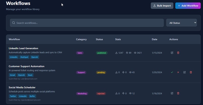The image size is (203, 105).
Task: Click the date 1/15/2024
Action: 157,53
